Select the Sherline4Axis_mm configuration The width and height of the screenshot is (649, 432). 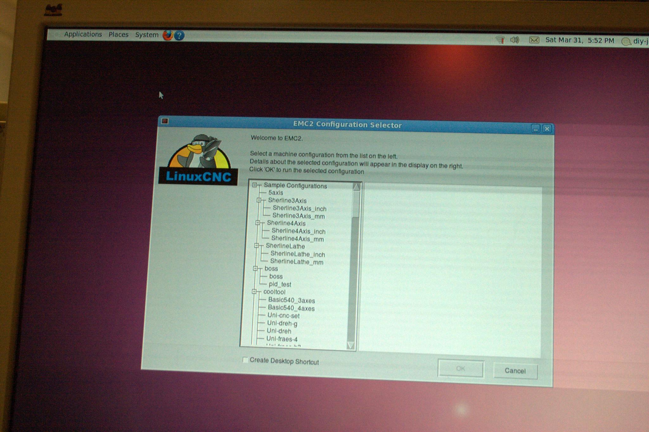pyautogui.click(x=297, y=239)
